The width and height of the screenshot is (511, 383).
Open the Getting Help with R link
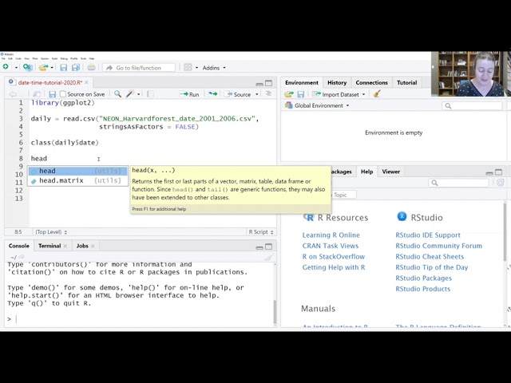334,267
